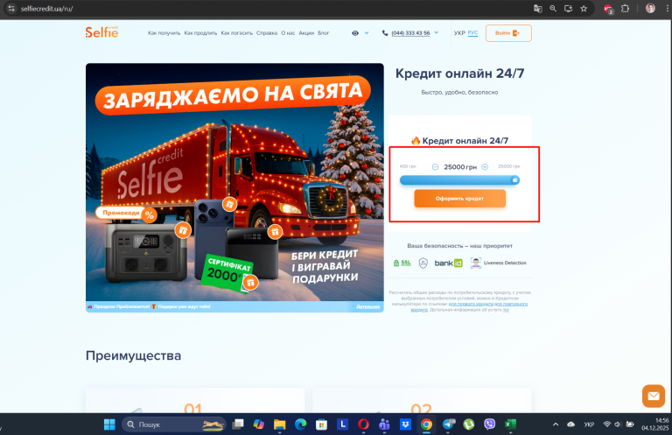Click the 25000 грн amount field

pos(460,167)
